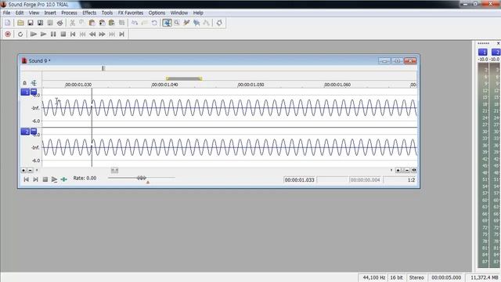
Task: Click the zoom ratio field 1:2
Action: coord(401,180)
